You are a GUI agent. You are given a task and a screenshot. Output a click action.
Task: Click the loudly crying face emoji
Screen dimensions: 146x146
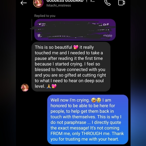99,100
